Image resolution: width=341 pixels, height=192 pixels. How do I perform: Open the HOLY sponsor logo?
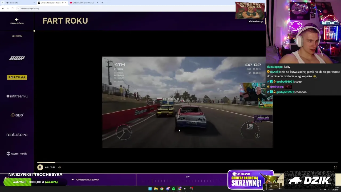(17, 58)
